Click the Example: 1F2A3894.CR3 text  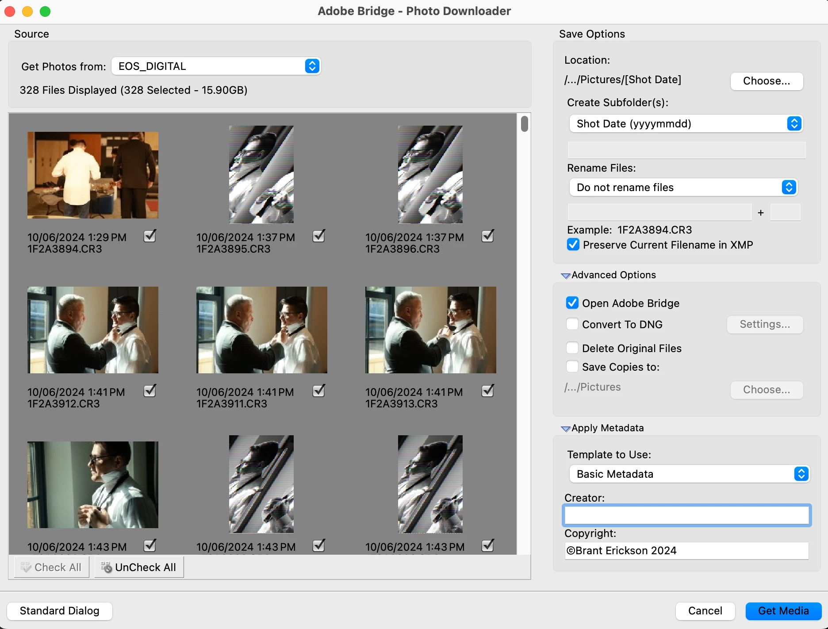click(x=629, y=230)
